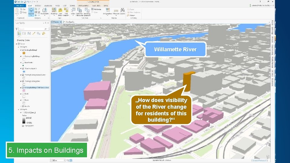This screenshot has height=163, width=290.
Task: Switch to the APPEARANCE ribbon tab
Action: (x=84, y=6)
